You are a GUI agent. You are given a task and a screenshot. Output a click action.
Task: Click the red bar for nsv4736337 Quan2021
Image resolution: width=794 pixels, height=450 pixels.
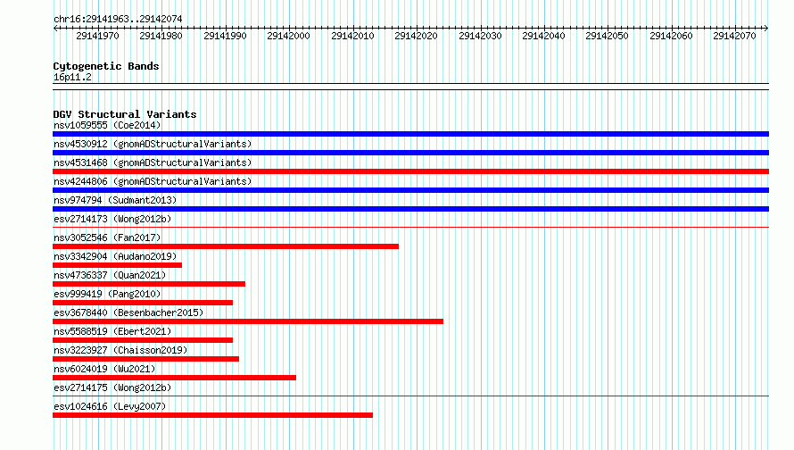tap(149, 284)
